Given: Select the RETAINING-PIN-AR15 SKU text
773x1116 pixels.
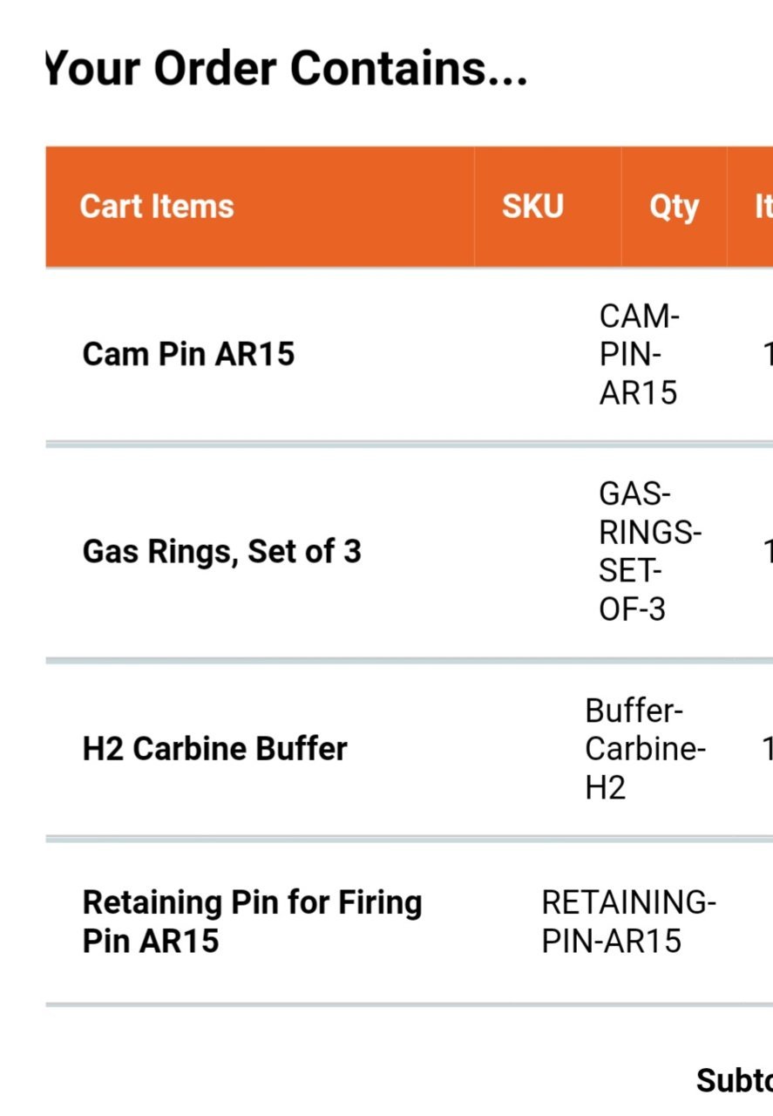Looking at the screenshot, I should pyautogui.click(x=628, y=922).
